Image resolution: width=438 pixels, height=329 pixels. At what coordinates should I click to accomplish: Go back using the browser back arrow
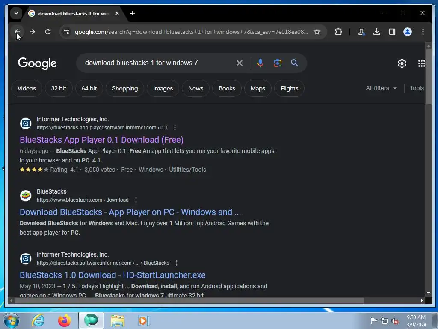(17, 32)
